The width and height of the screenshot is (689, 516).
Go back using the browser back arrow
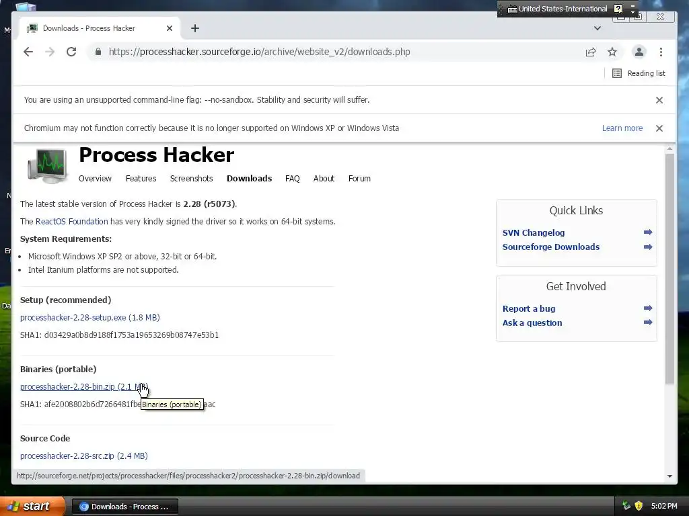point(28,52)
